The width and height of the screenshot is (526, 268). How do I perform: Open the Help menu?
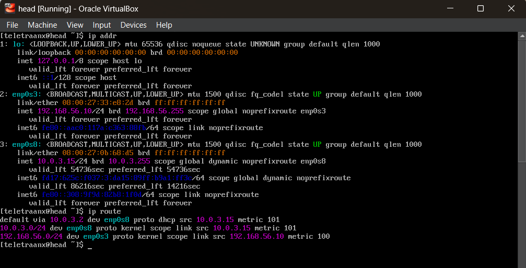click(x=164, y=25)
